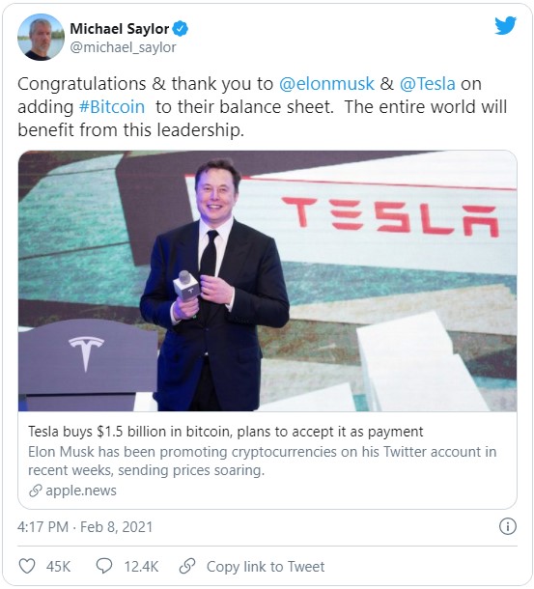Like the tweet with heart icon

tap(27, 566)
